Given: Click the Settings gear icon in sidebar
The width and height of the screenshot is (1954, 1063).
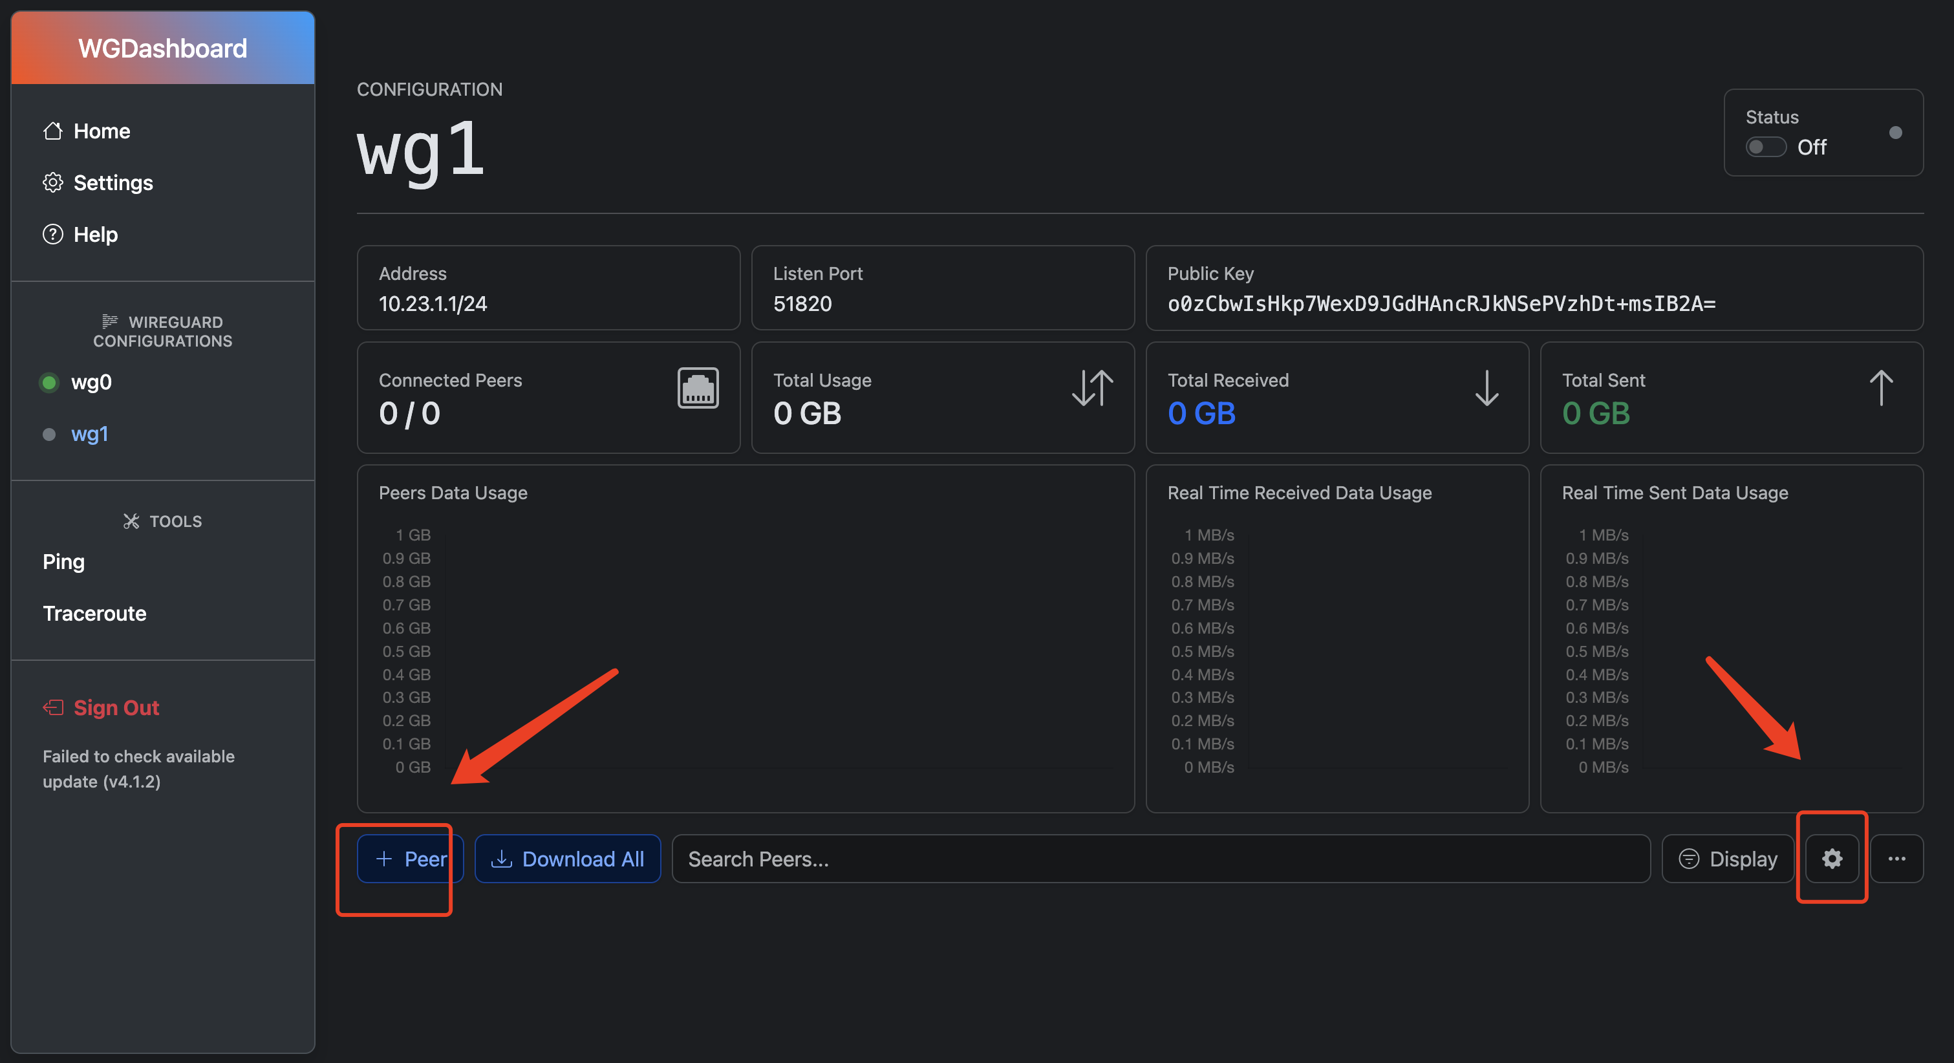Looking at the screenshot, I should [x=52, y=183].
